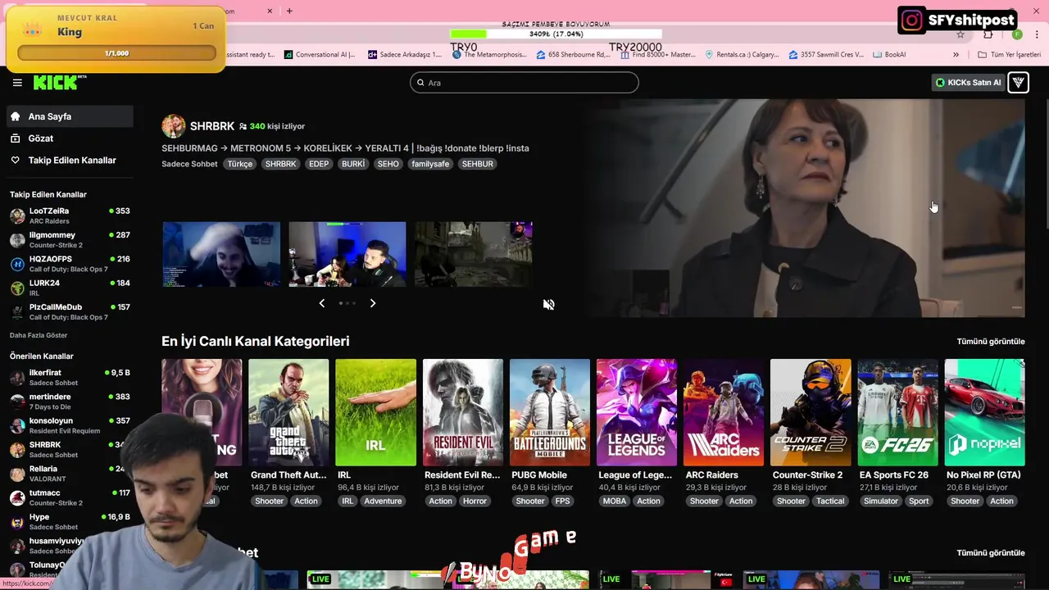This screenshot has height=590, width=1049.
Task: Open second featured carousel thumbnail with two men
Action: point(347,254)
